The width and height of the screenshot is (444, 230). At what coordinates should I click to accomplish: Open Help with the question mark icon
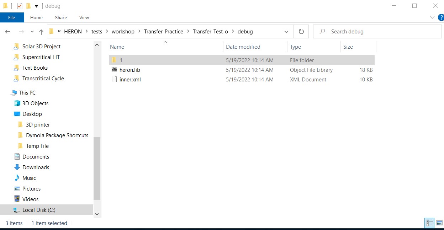point(442,17)
